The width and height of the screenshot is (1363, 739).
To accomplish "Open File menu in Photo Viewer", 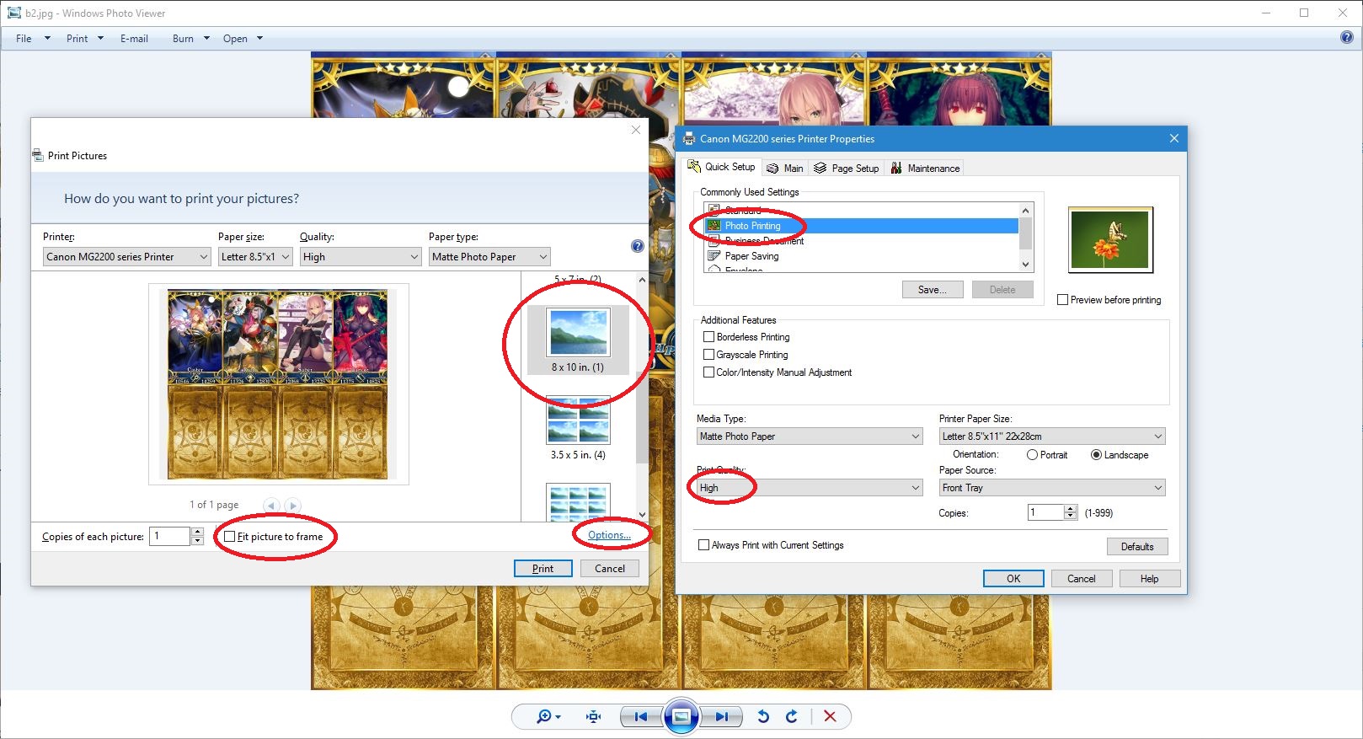I will pyautogui.click(x=32, y=38).
